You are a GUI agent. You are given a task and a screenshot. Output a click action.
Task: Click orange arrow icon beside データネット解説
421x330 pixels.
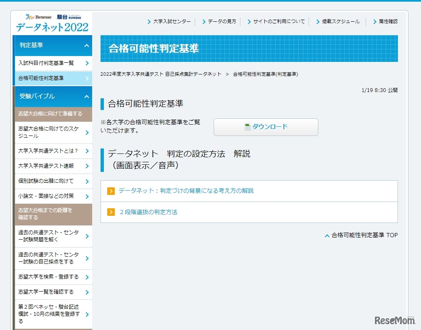coord(111,191)
